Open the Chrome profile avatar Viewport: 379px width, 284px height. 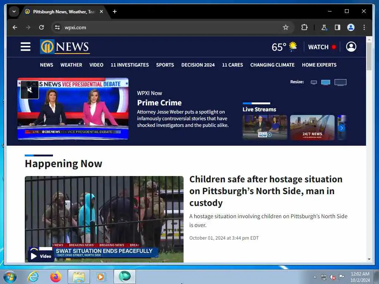(x=351, y=27)
